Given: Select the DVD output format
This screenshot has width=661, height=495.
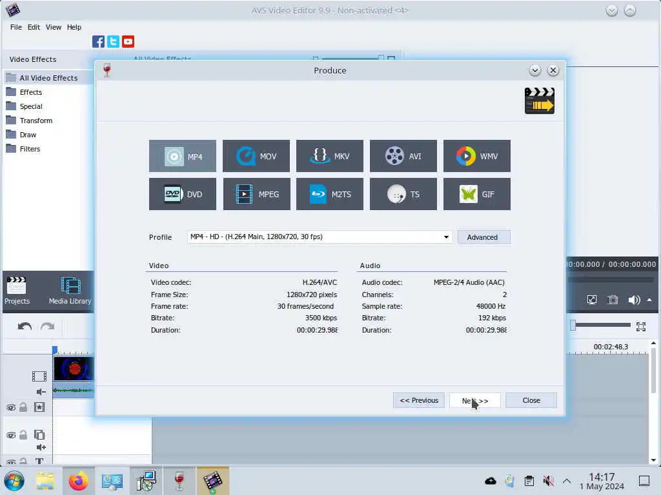Looking at the screenshot, I should [x=183, y=194].
